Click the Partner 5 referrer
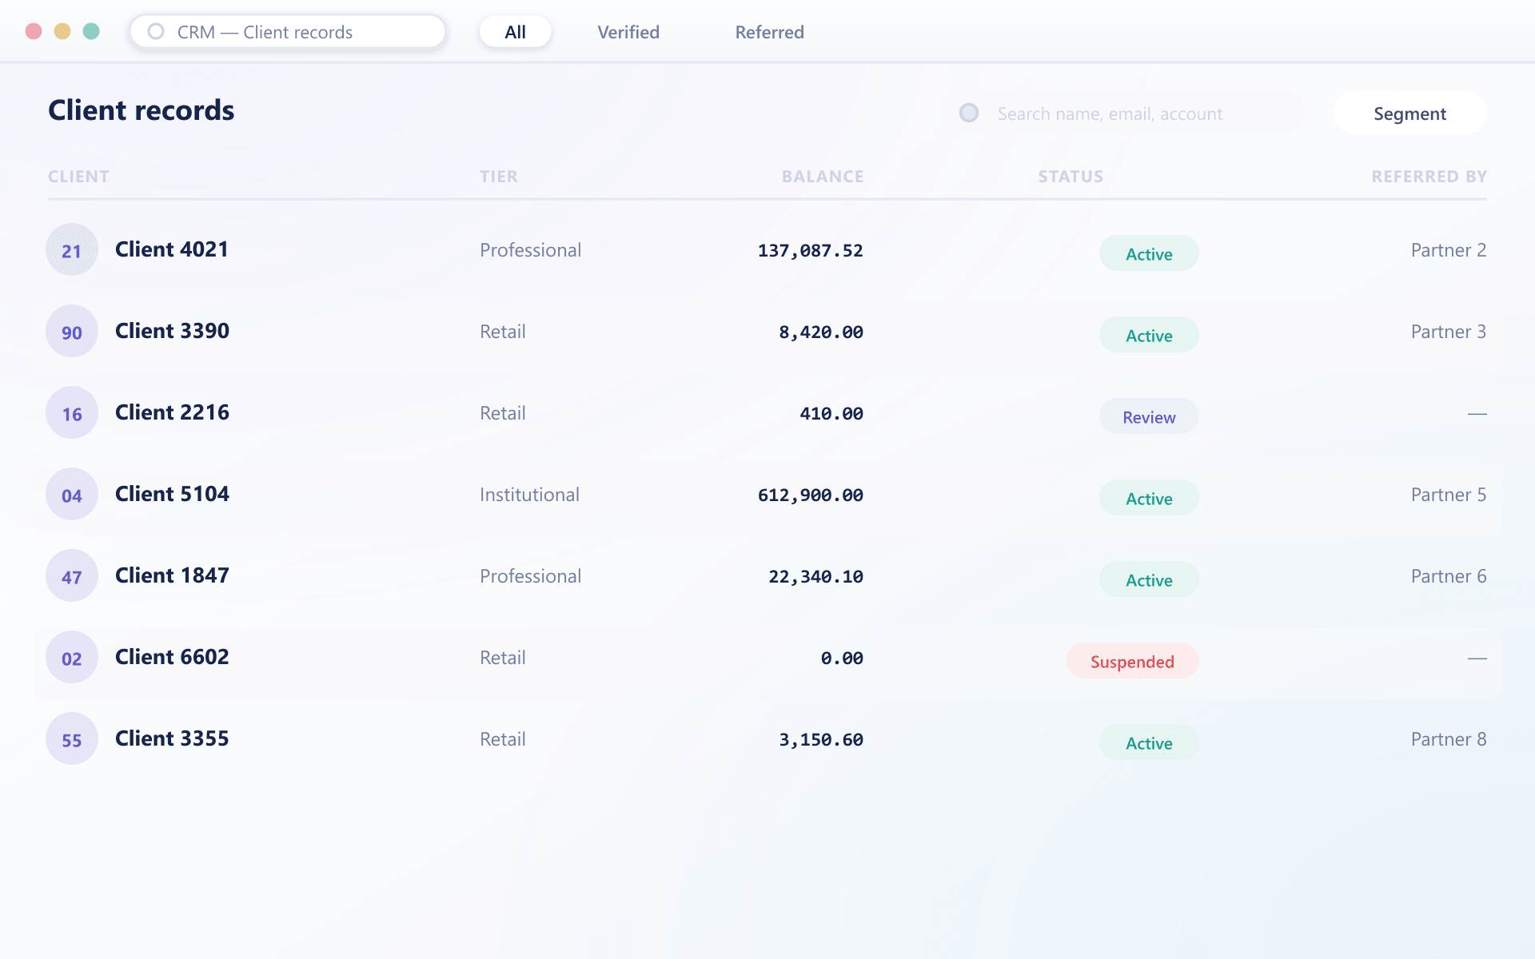1535x959 pixels. coord(1449,495)
